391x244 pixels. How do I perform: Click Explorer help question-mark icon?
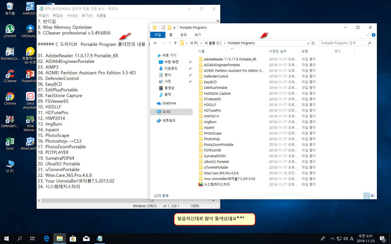tap(373, 35)
